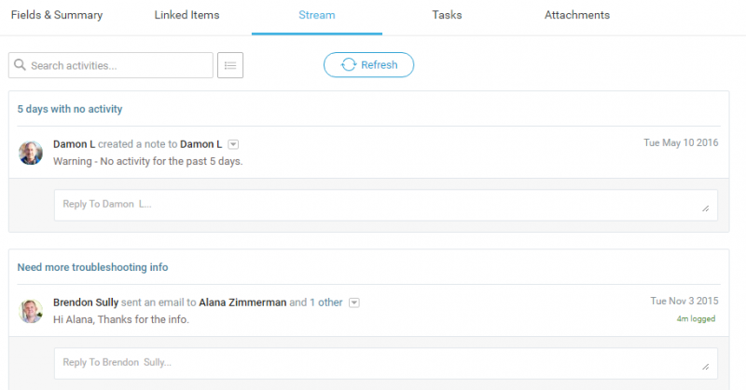
Task: Select the Stream tab
Action: [317, 16]
